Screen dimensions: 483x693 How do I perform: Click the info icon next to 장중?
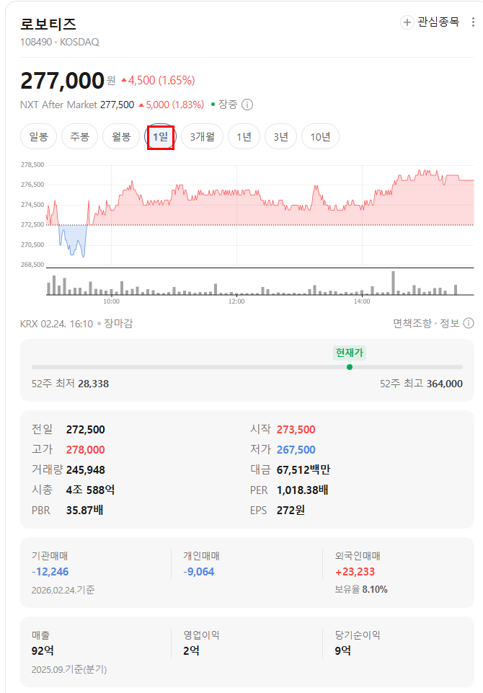coord(247,105)
